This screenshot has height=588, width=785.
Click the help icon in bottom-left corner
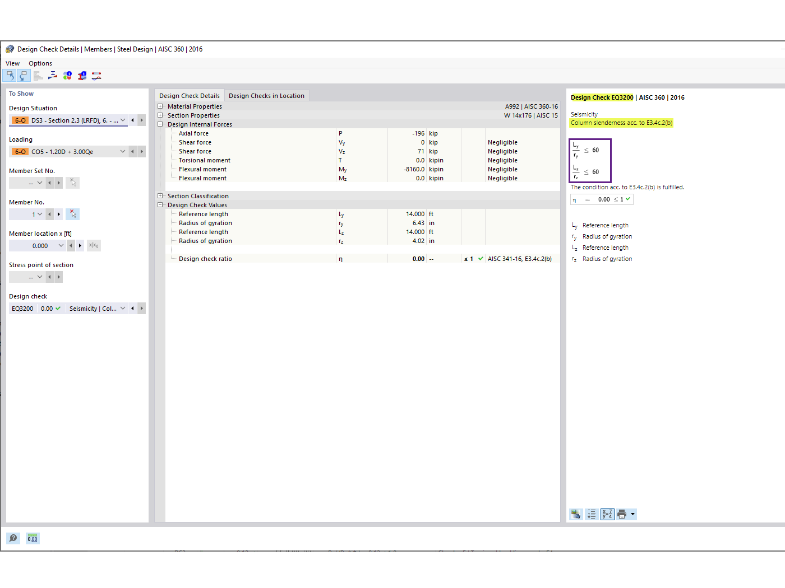point(13,539)
